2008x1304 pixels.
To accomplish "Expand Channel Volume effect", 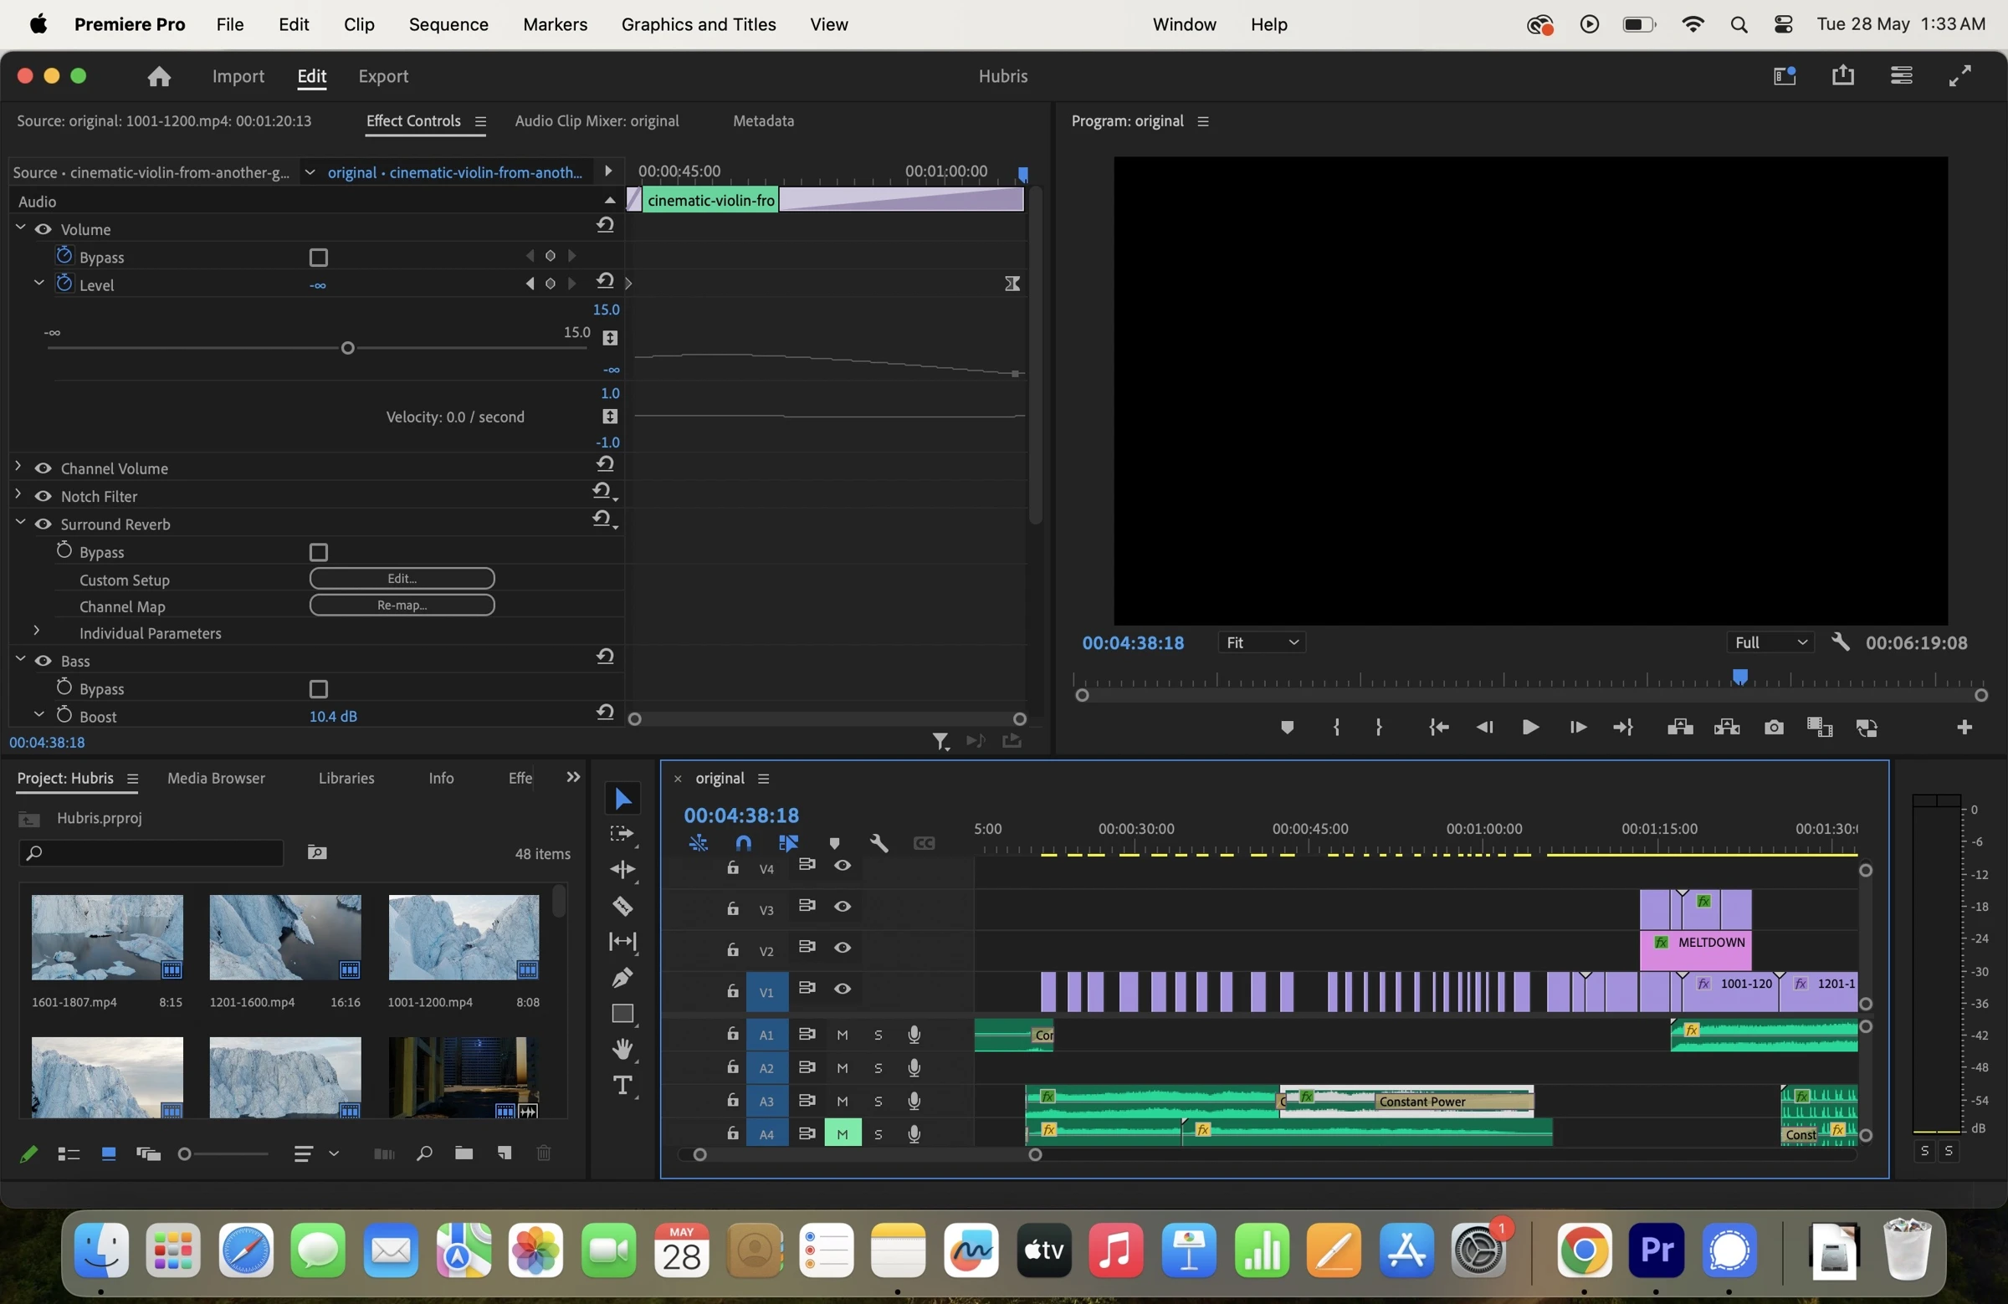I will tap(18, 468).
